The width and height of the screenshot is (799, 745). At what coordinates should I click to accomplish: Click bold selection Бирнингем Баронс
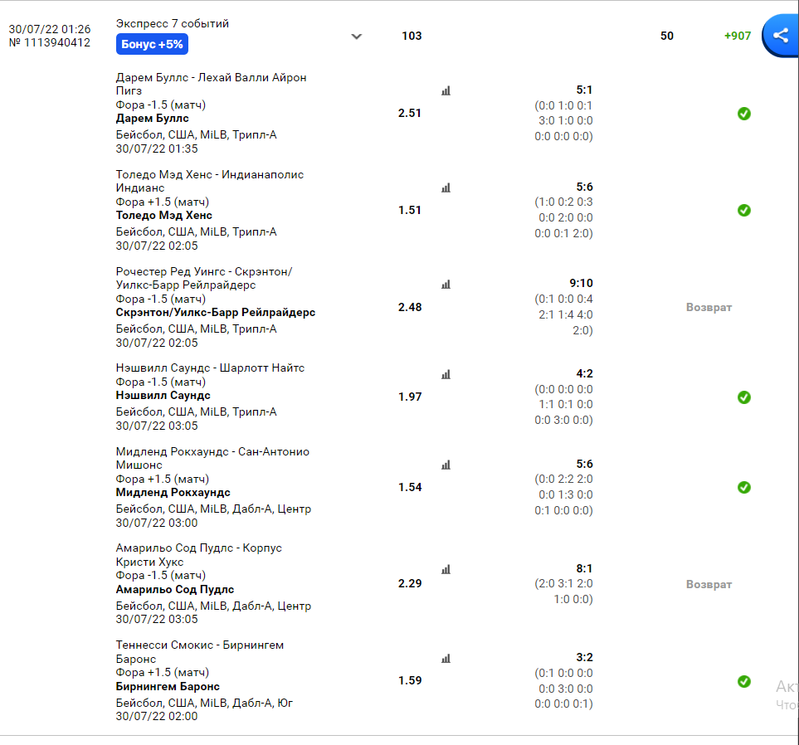(x=168, y=686)
